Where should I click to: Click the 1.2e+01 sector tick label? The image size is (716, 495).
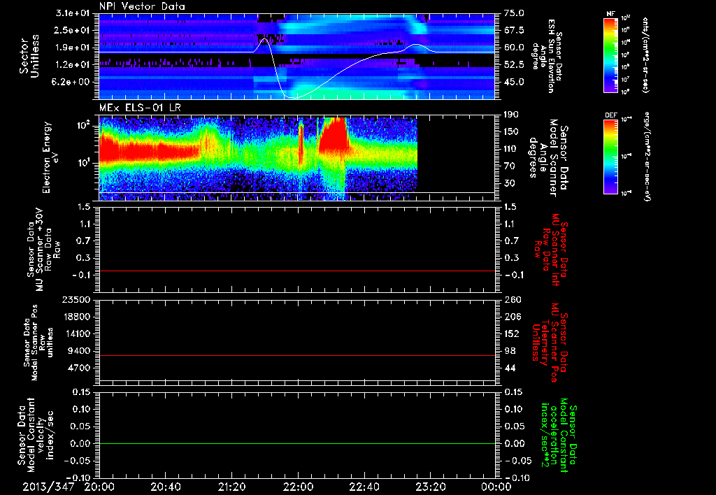click(73, 65)
